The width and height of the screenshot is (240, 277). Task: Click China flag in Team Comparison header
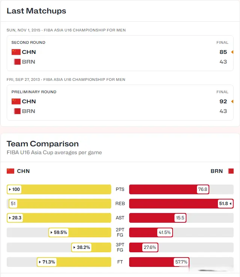pos(10,171)
